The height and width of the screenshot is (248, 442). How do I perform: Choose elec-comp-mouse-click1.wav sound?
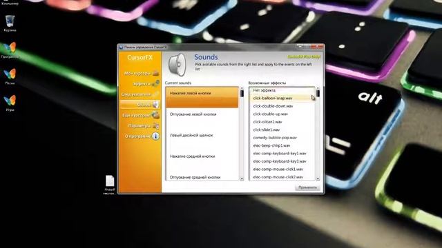(x=282, y=169)
